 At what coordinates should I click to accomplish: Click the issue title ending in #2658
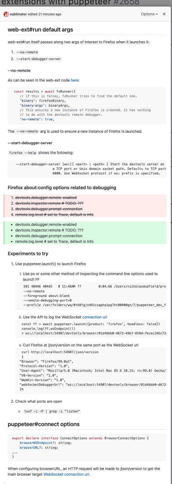pyautogui.click(x=75, y=2)
